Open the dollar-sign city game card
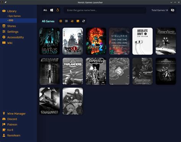This screenshot has height=142, width=181. [119, 71]
